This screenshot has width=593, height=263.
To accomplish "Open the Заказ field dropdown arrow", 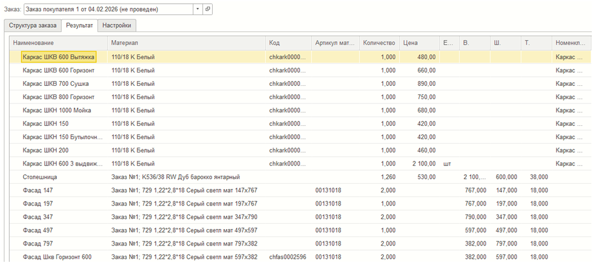I will pyautogui.click(x=198, y=10).
